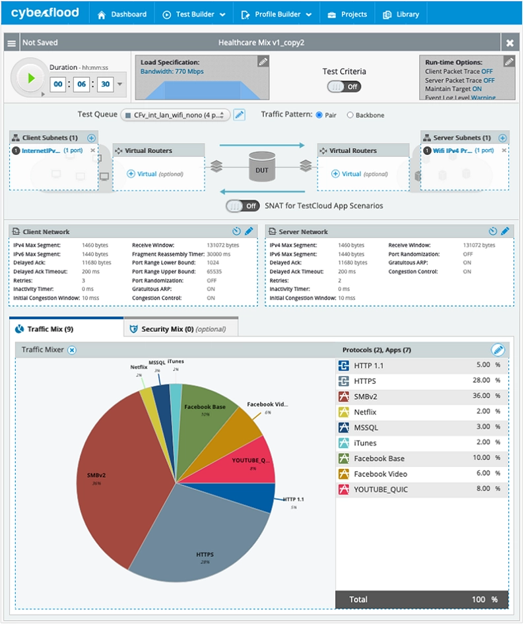The image size is (524, 624).
Task: Open the Test Queue dropdown
Action: point(176,115)
